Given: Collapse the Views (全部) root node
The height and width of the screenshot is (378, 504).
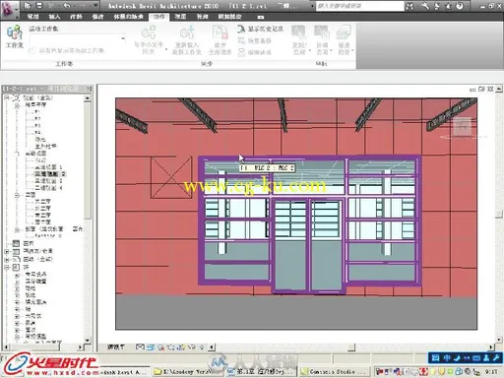Looking at the screenshot, I should click(x=7, y=97).
